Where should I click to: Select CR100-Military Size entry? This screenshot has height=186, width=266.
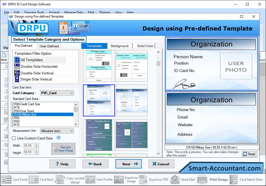click(x=42, y=115)
